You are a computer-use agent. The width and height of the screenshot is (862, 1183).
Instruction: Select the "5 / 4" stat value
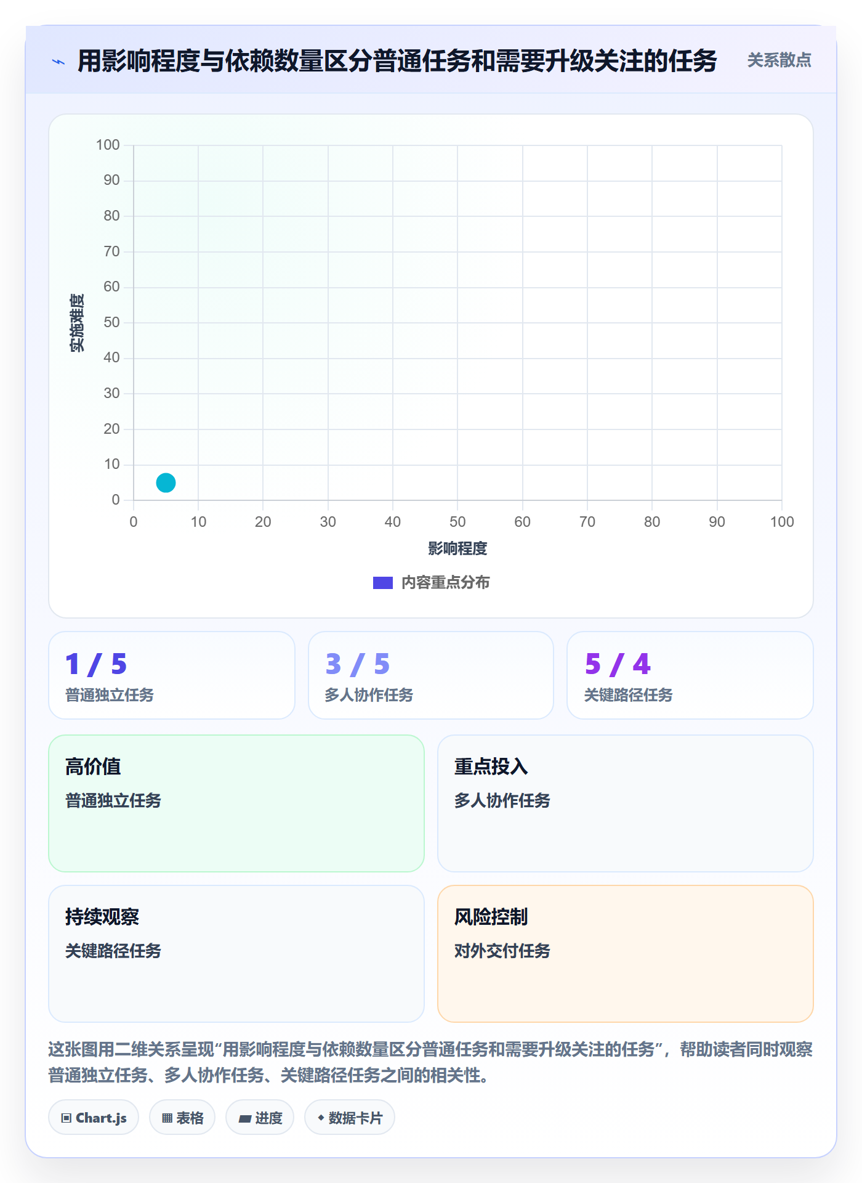(x=618, y=664)
